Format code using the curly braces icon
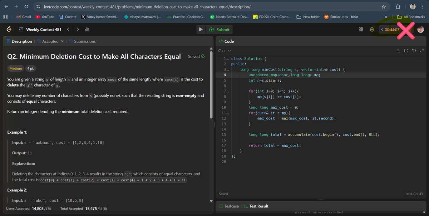429x216 pixels. point(406,50)
